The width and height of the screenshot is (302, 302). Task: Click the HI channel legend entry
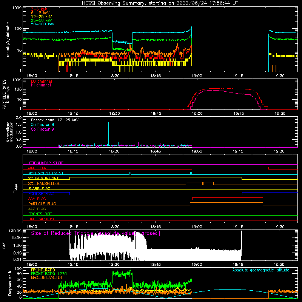(41, 85)
